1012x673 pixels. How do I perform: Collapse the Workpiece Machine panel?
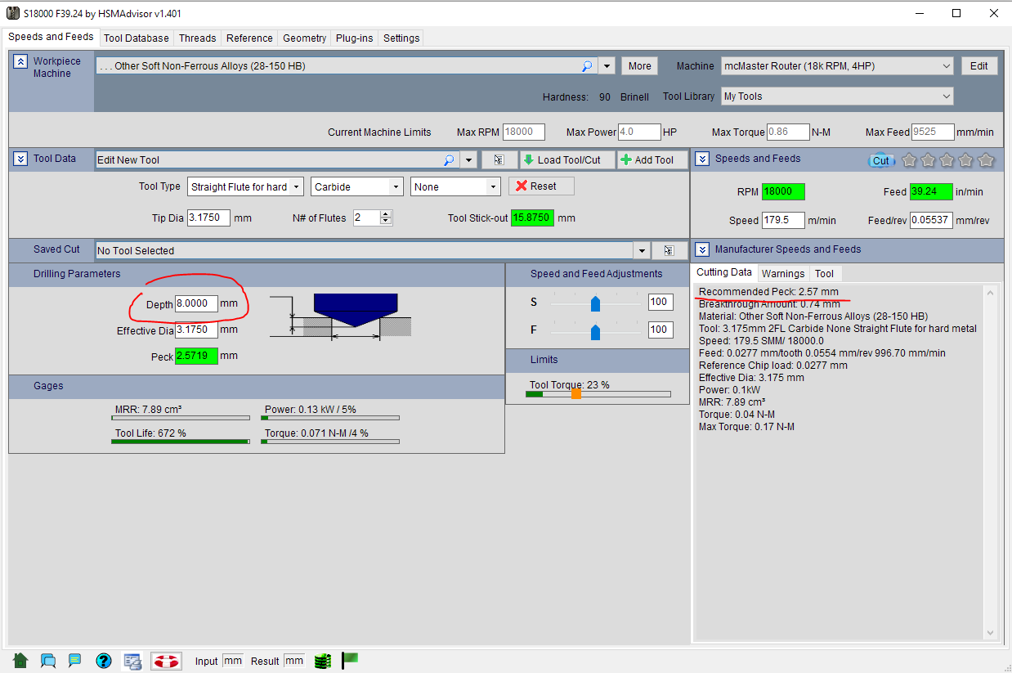(19, 62)
